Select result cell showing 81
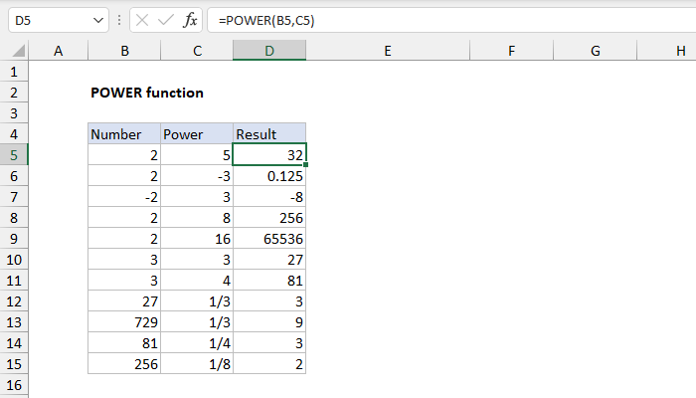 pyautogui.click(x=269, y=281)
